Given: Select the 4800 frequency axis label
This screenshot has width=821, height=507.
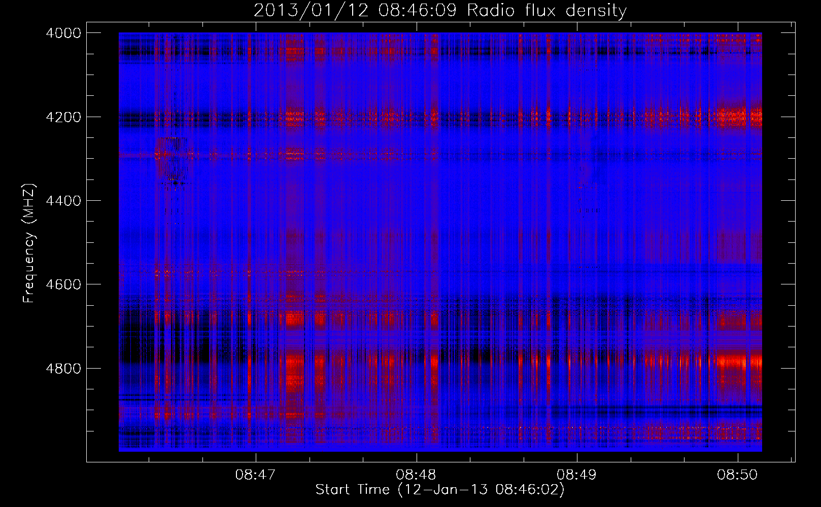Looking at the screenshot, I should (x=63, y=369).
